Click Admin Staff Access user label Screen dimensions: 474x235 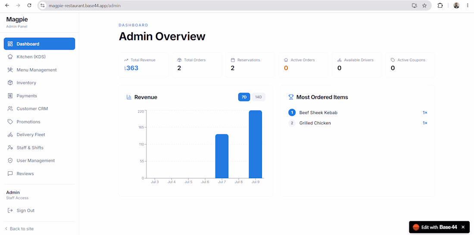pyautogui.click(x=17, y=195)
